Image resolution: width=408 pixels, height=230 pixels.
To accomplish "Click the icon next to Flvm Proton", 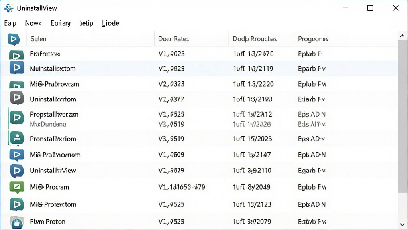I will (17, 222).
